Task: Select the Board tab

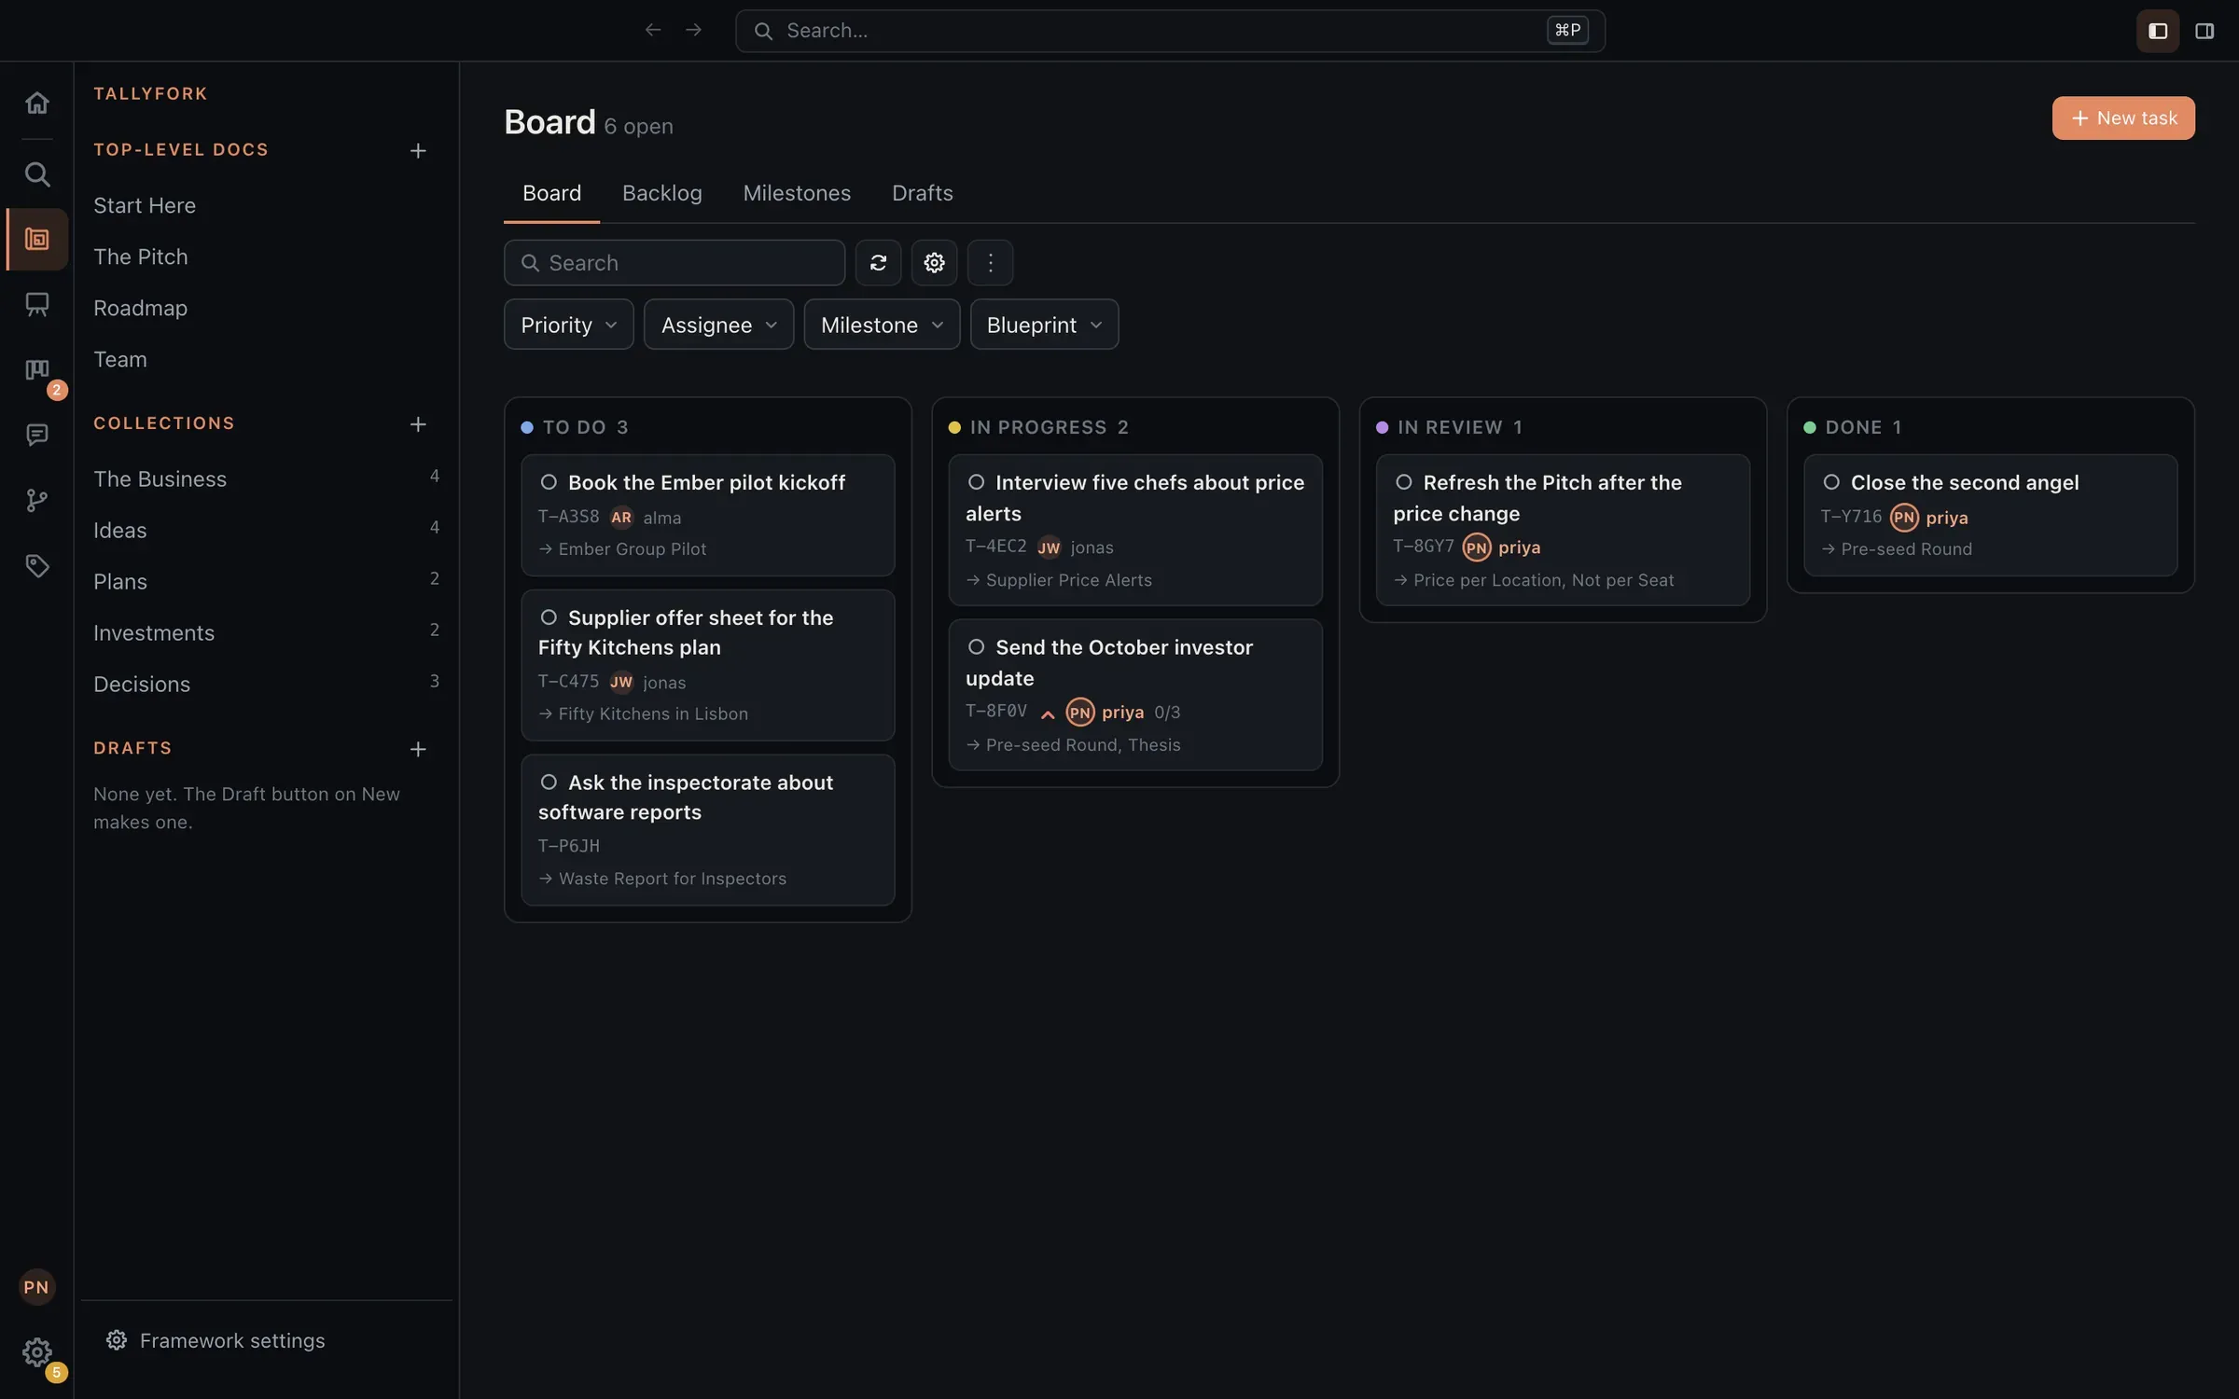Action: click(551, 193)
